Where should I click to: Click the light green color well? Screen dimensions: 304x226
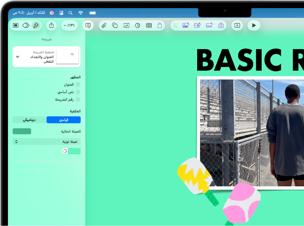(x=74, y=151)
